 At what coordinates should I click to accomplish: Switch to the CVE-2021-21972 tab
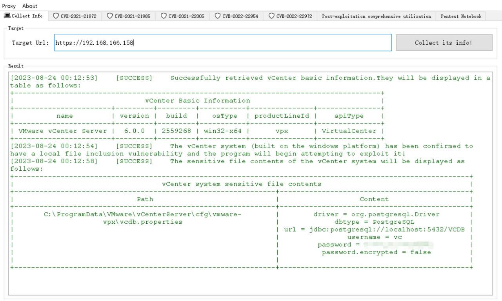click(75, 16)
